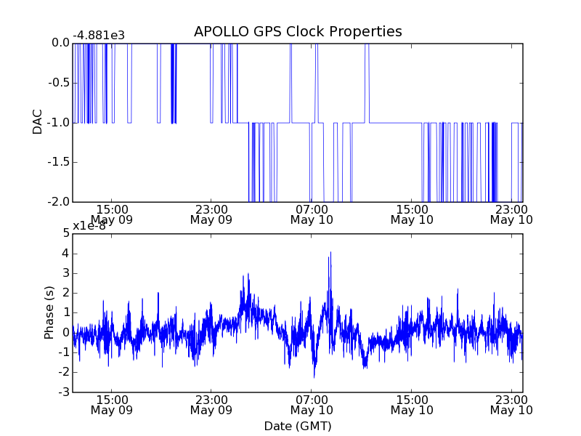Viewport: 581px width, 436px height.
Task: Click the -1.0 tick label on the DAC axis
Action: pyautogui.click(x=59, y=122)
